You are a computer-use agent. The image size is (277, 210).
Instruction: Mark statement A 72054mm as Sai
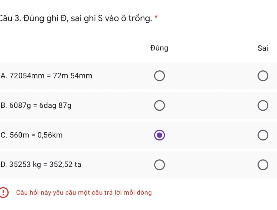coord(263,76)
